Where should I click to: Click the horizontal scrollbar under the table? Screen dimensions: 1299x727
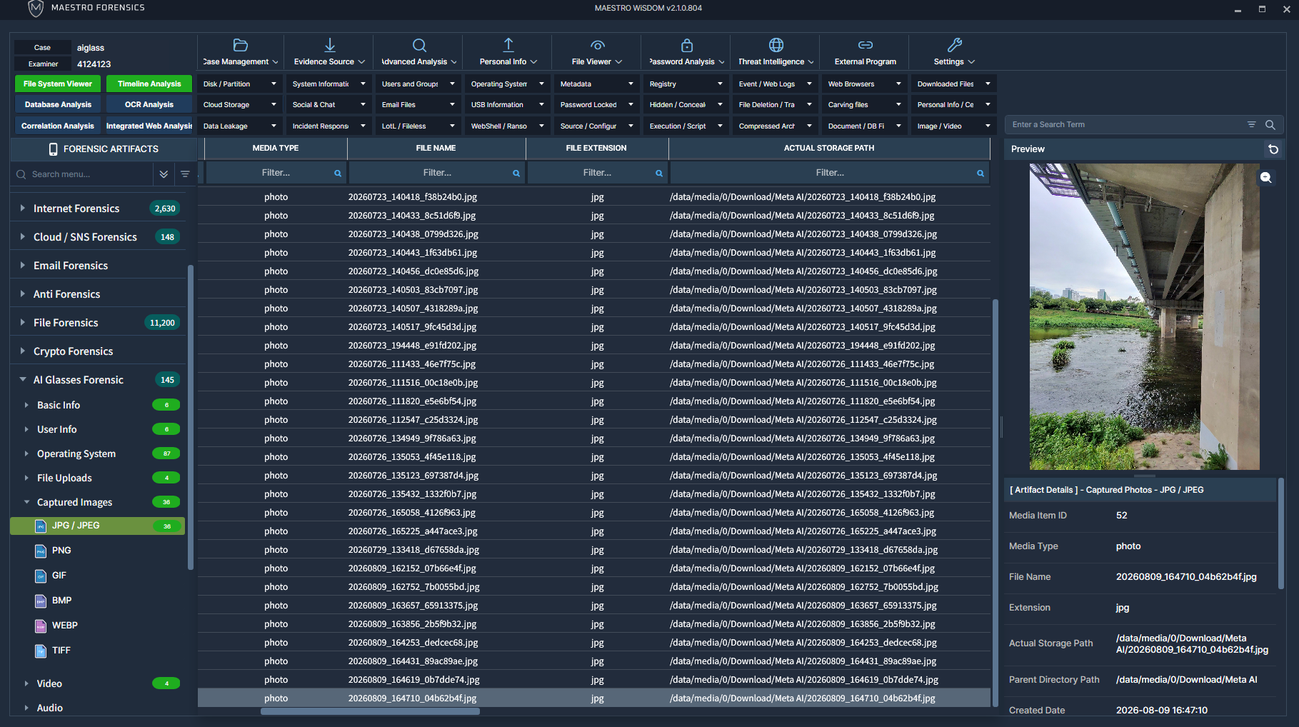point(370,711)
